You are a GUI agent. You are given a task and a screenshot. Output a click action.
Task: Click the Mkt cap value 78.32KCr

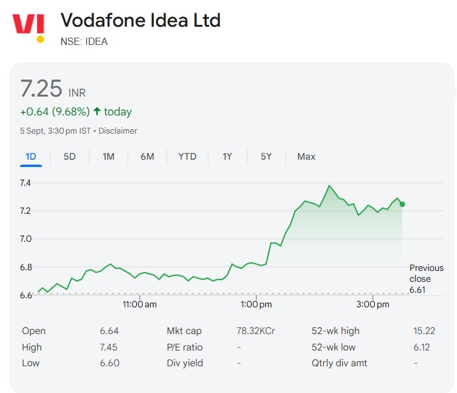coord(256,331)
